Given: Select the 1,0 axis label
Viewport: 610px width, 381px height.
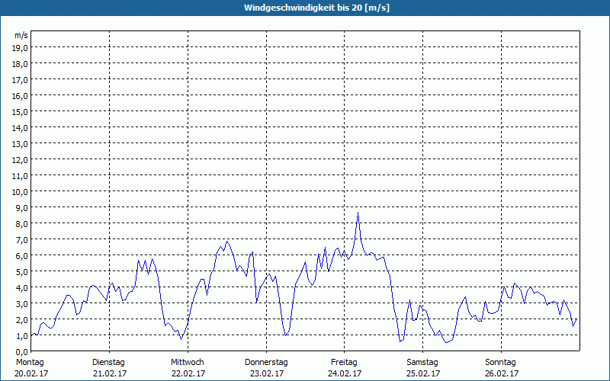Looking at the screenshot, I should (x=22, y=336).
